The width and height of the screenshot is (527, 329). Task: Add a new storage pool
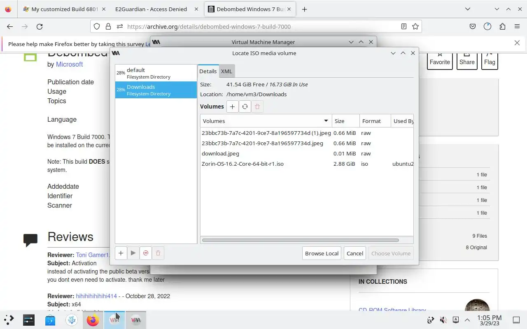[x=121, y=253]
